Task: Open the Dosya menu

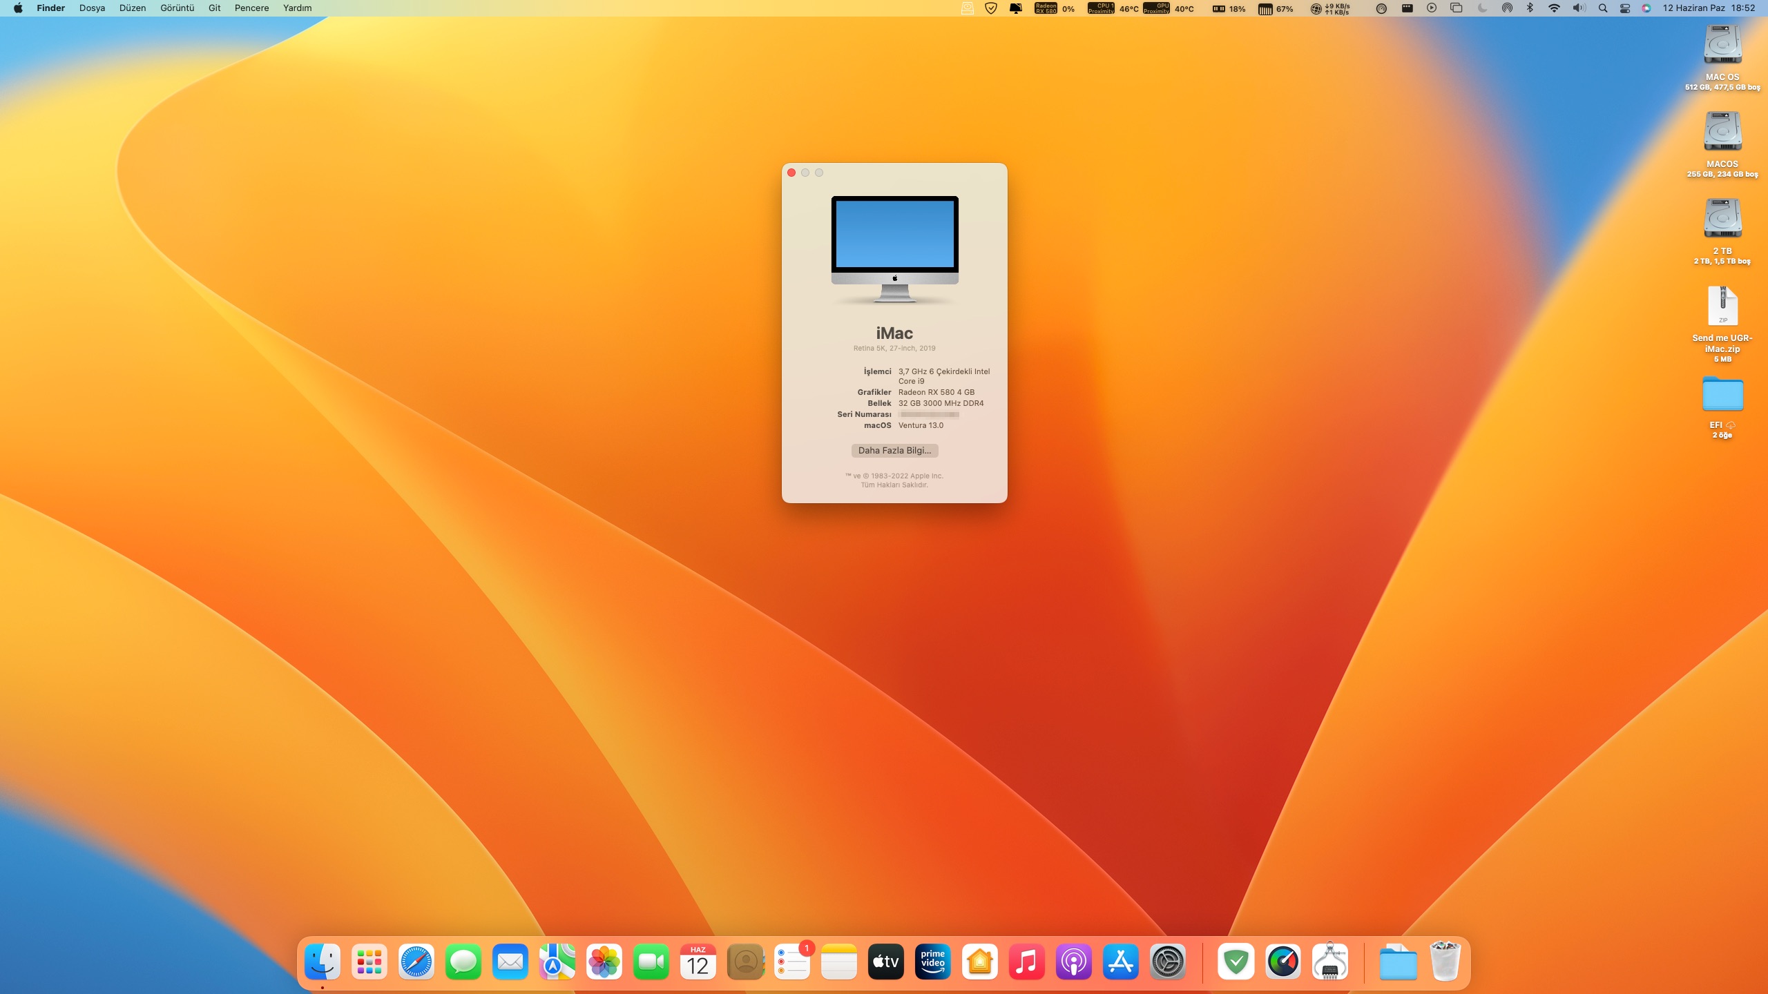Action: [92, 8]
